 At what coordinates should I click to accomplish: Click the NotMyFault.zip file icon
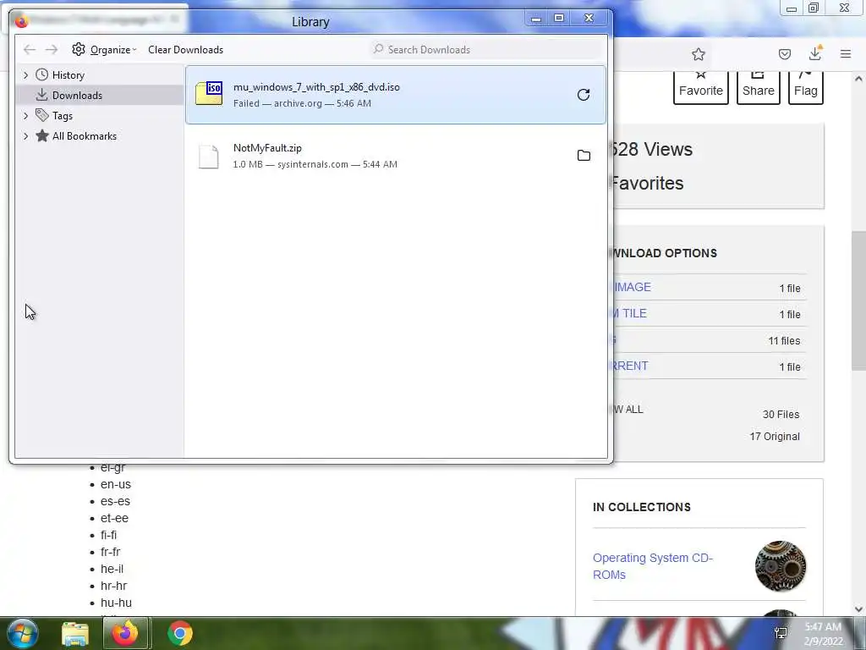(x=209, y=157)
